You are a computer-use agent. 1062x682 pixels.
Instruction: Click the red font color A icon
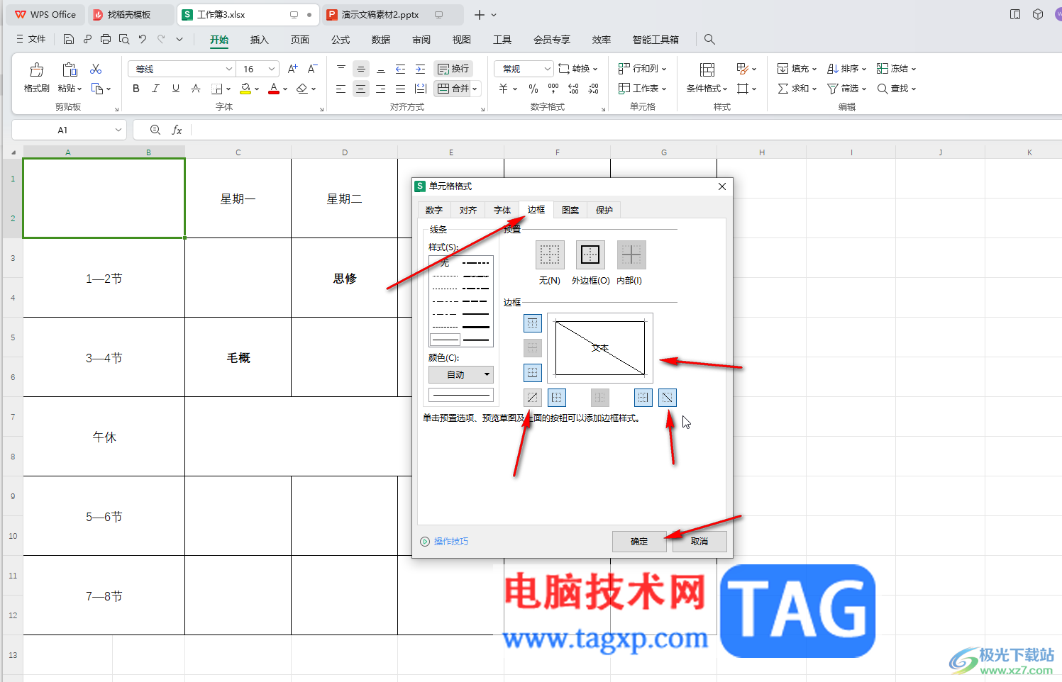pyautogui.click(x=274, y=89)
